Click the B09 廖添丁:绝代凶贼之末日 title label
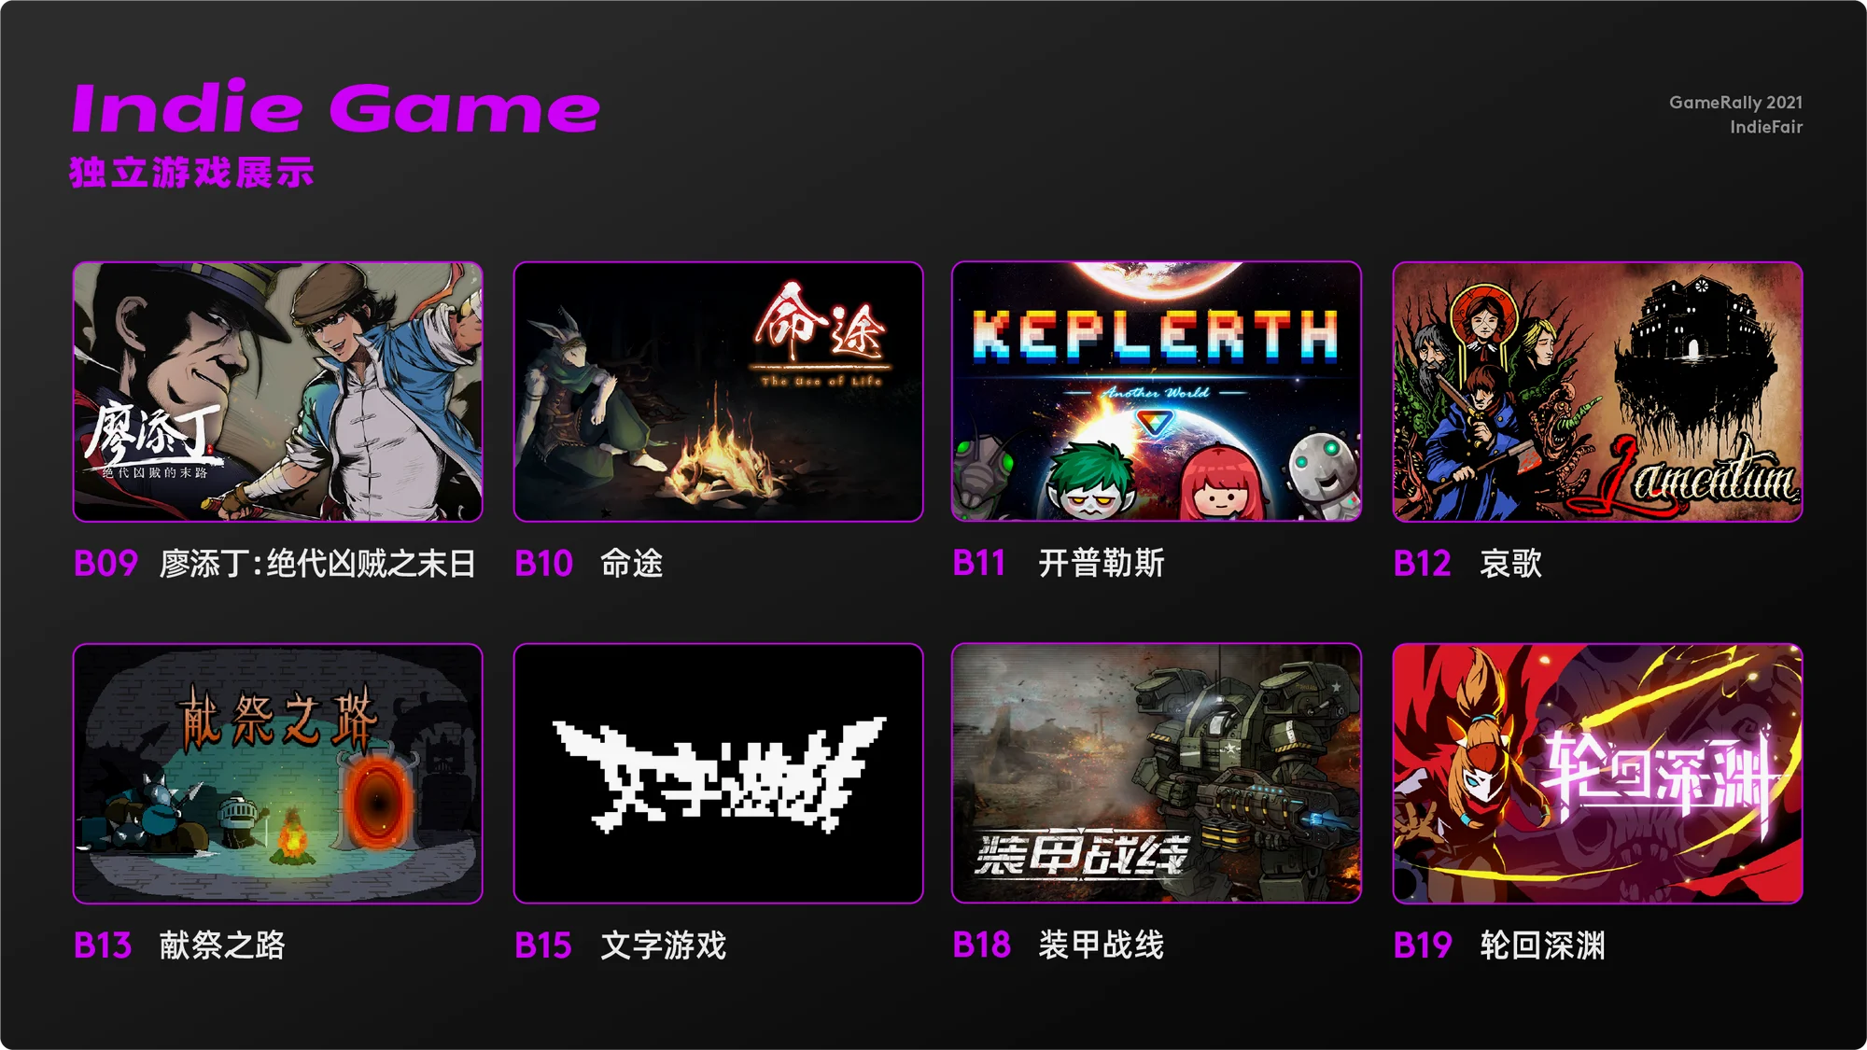1867x1050 pixels. click(275, 564)
